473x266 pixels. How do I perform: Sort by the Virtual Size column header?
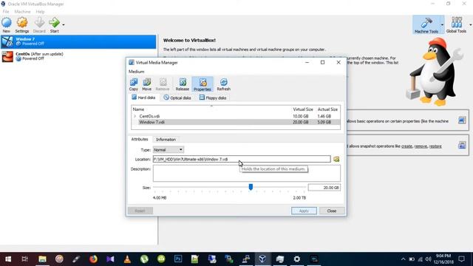(x=303, y=109)
